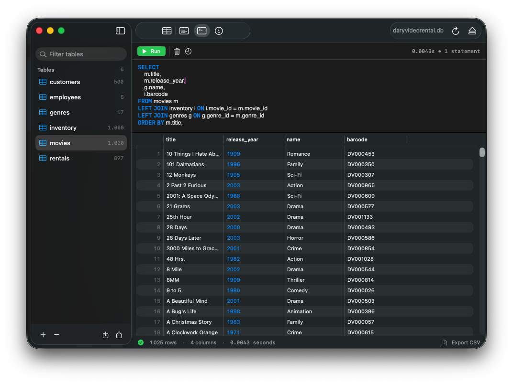Viewport: 513px width, 384px height.
Task: Select the employees table
Action: (x=81, y=97)
